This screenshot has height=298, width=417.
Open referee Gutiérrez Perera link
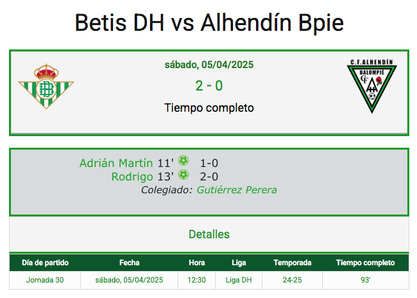click(x=237, y=190)
